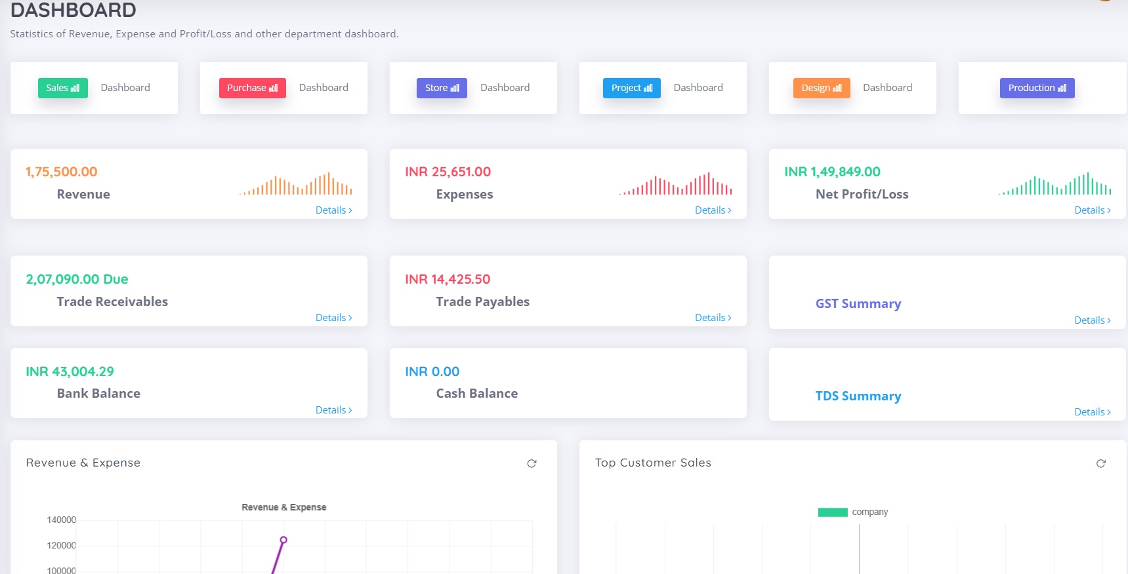This screenshot has height=574, width=1128.
Task: Click the Revenue & Expense panel title
Action: (x=83, y=463)
